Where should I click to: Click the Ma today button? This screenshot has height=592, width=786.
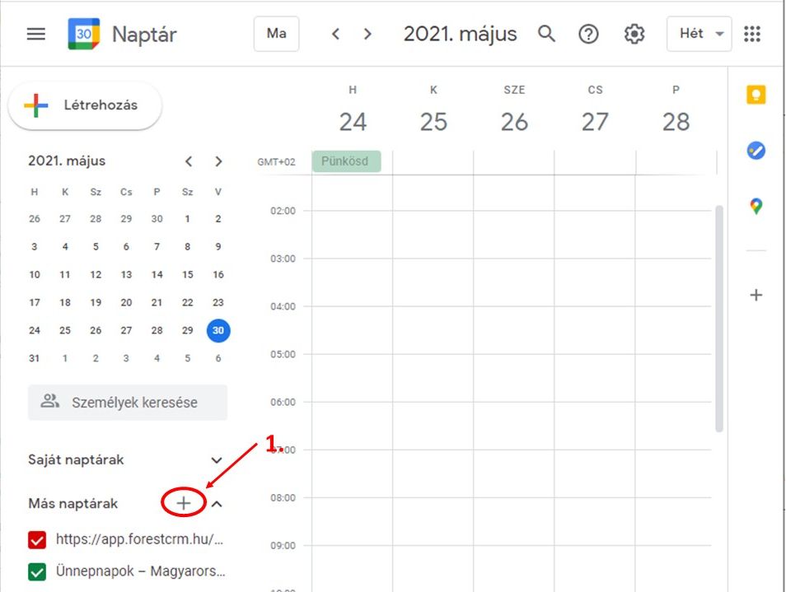(x=277, y=34)
